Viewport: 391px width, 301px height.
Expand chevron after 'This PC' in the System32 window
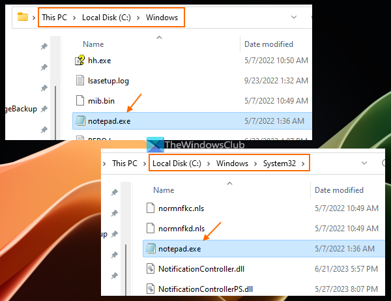coord(145,164)
